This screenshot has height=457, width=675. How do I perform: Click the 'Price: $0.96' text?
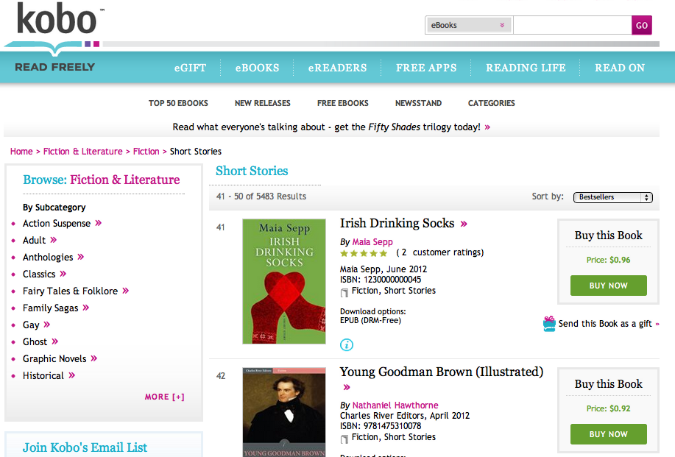coord(608,260)
